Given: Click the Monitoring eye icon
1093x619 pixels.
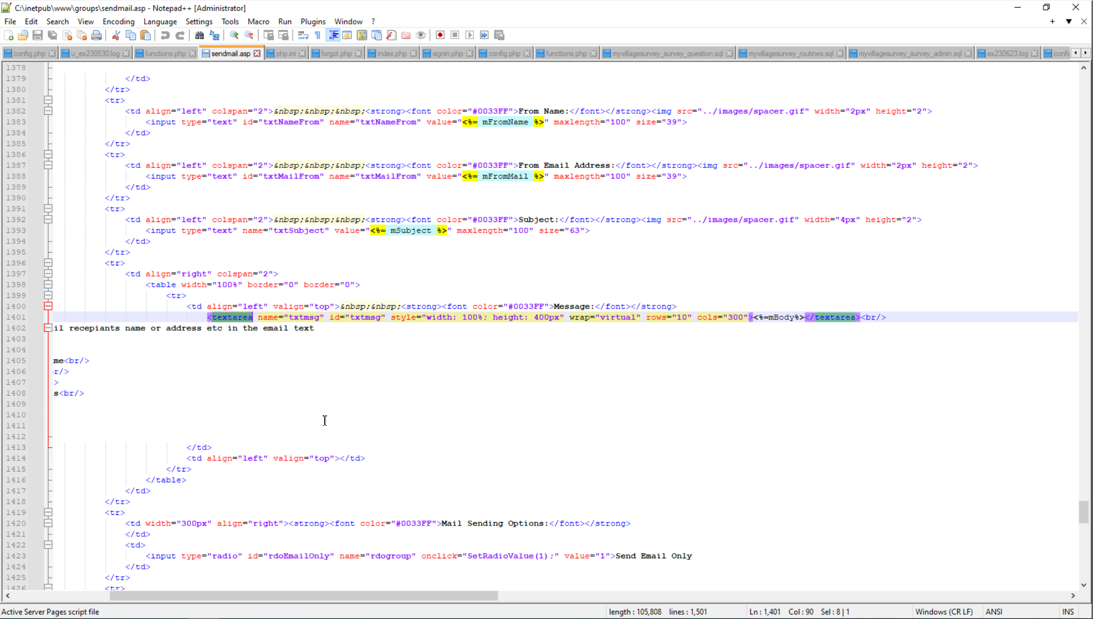Looking at the screenshot, I should point(421,35).
